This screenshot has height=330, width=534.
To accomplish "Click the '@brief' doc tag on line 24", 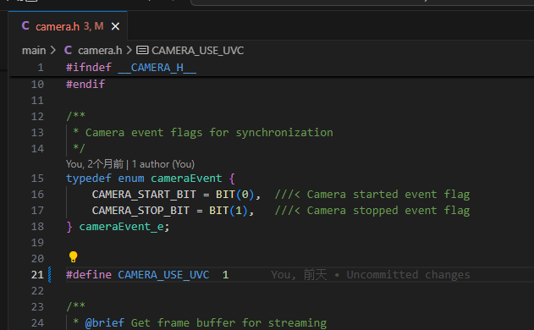I will pyautogui.click(x=105, y=322).
